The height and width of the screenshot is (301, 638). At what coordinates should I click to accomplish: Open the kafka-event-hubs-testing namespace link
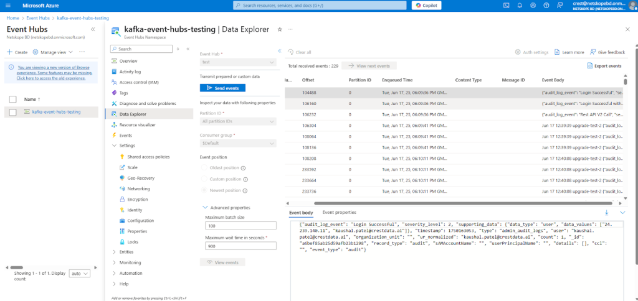click(x=57, y=112)
